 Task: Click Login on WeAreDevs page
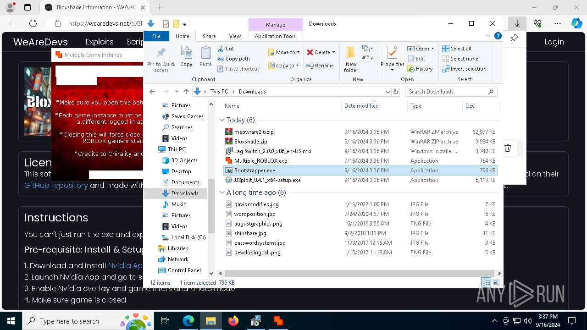tap(554, 42)
